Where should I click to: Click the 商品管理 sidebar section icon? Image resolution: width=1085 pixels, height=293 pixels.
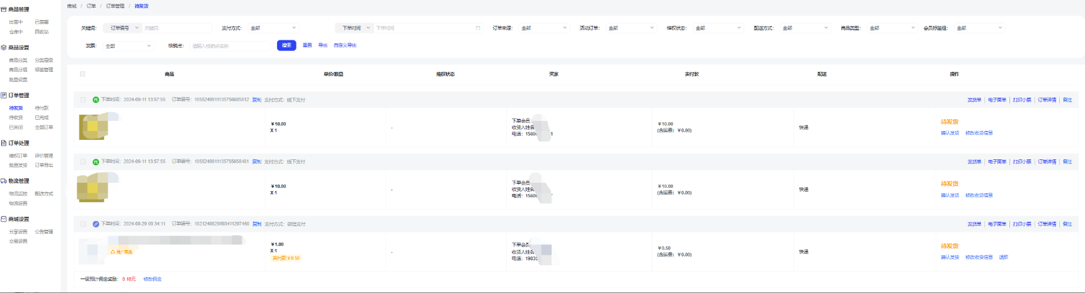tap(4, 9)
